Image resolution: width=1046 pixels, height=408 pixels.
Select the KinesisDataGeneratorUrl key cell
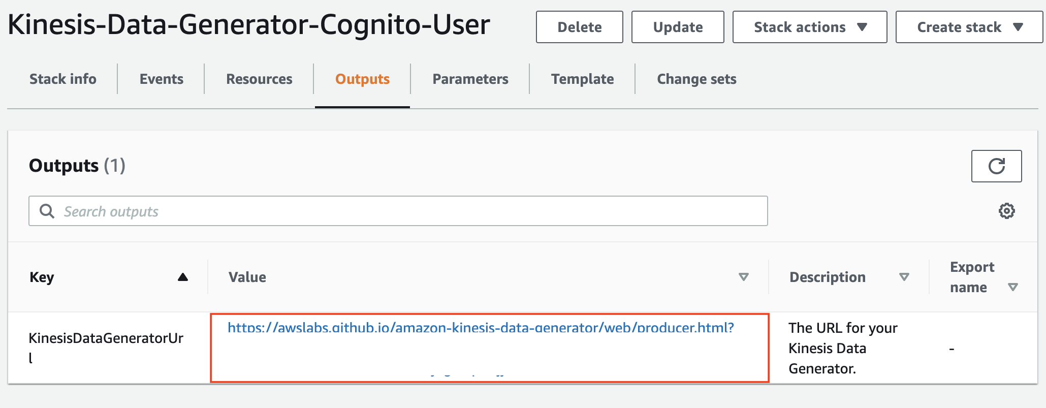point(106,348)
